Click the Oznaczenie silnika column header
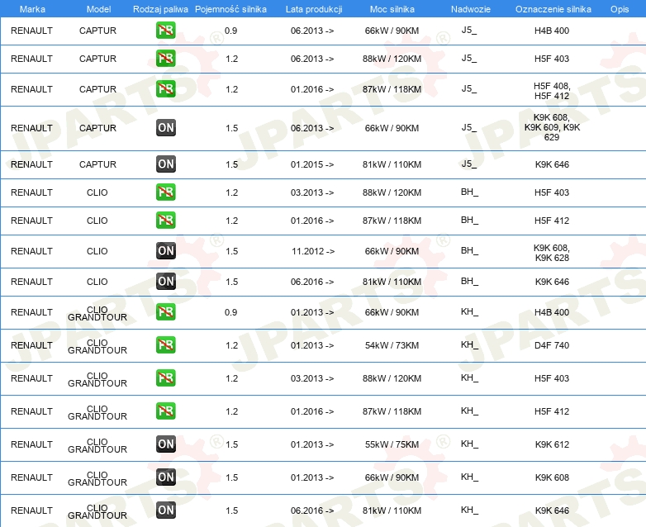The height and width of the screenshot is (527, 646). [553, 9]
